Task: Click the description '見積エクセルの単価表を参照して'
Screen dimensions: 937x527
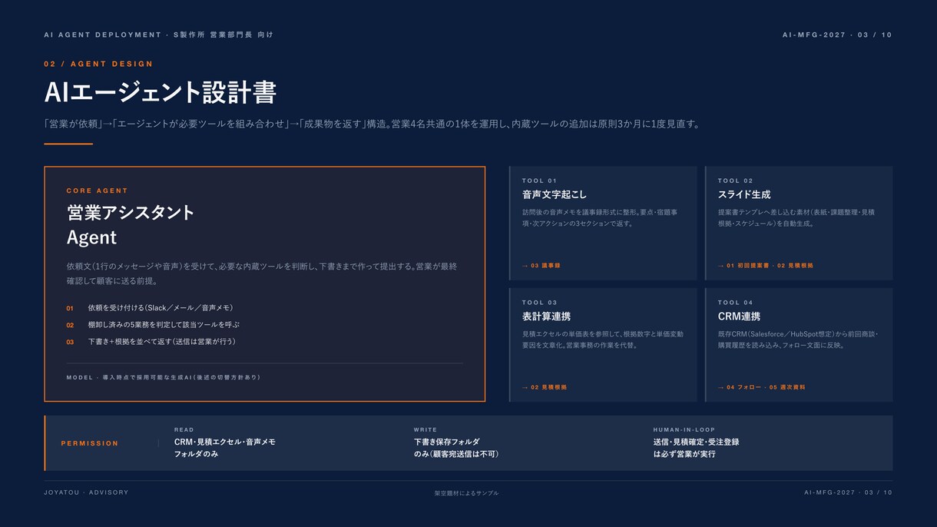Action: (603, 340)
